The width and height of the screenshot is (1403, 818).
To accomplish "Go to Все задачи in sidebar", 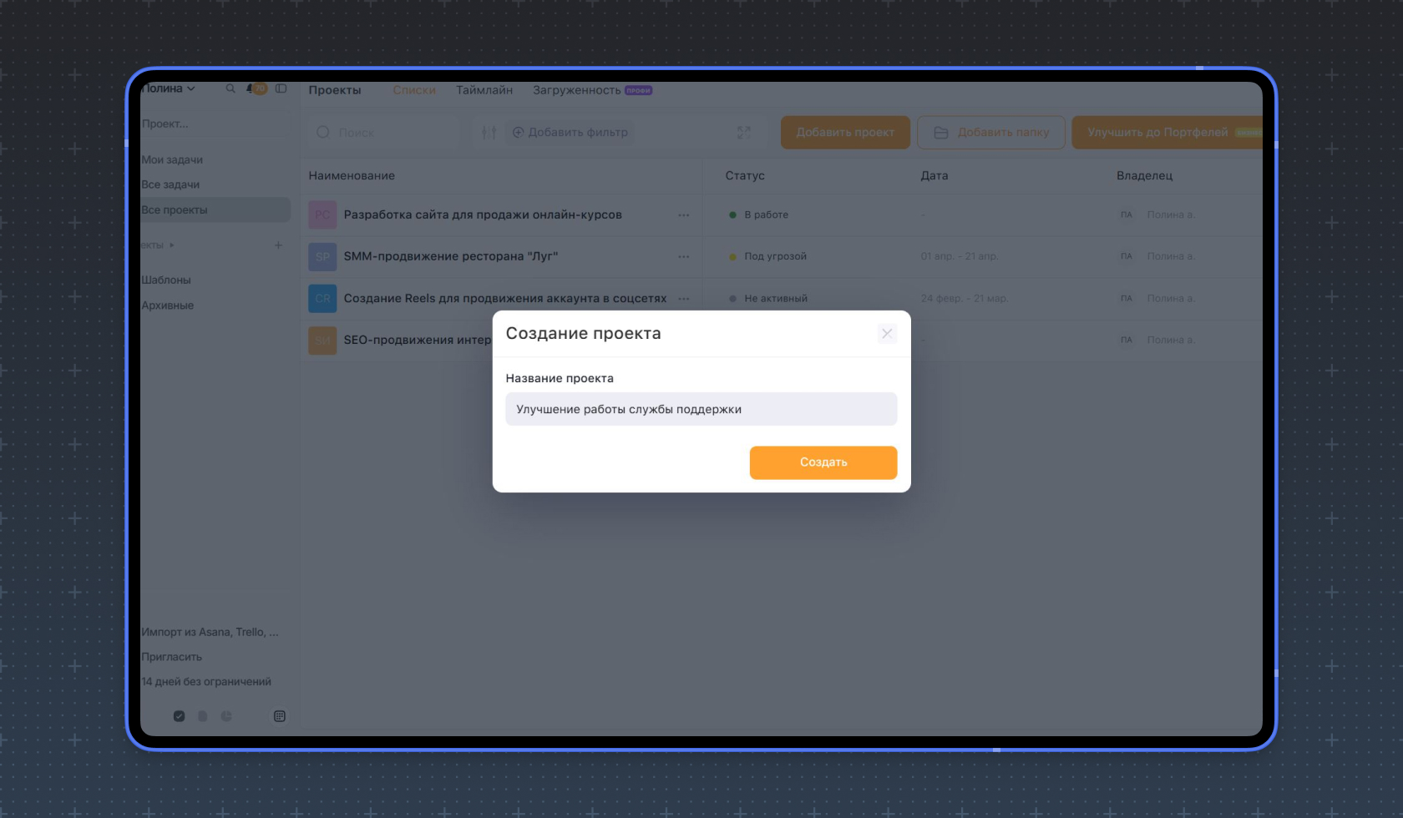I will [170, 184].
